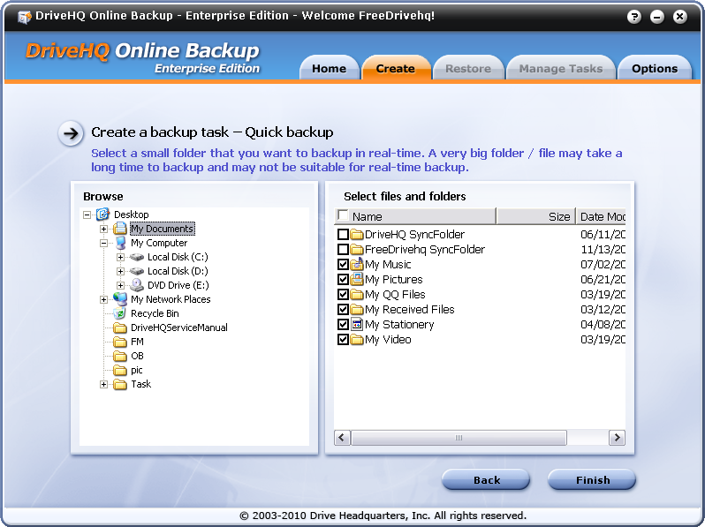
Task: Click the help question mark button
Action: (x=634, y=17)
